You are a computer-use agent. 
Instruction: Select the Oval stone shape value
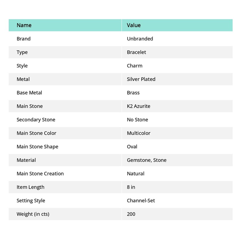click(x=132, y=147)
